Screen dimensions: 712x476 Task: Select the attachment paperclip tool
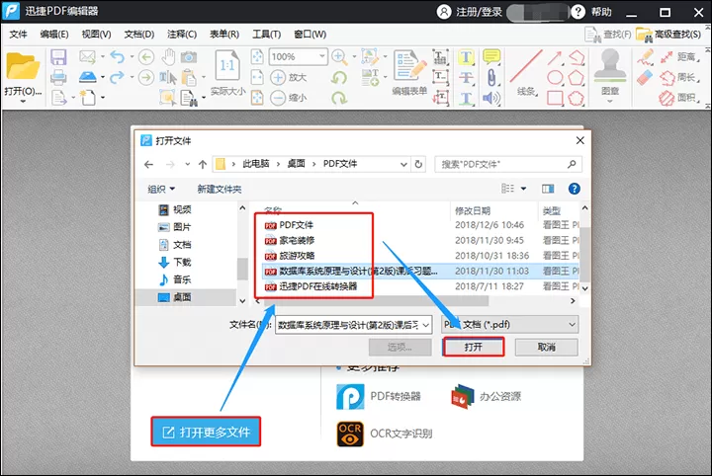click(491, 77)
